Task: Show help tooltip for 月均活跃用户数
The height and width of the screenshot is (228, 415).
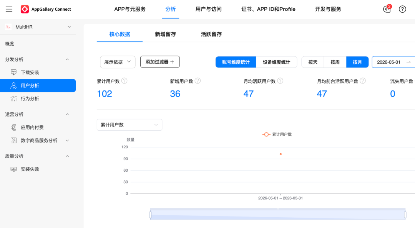Action: [x=280, y=81]
